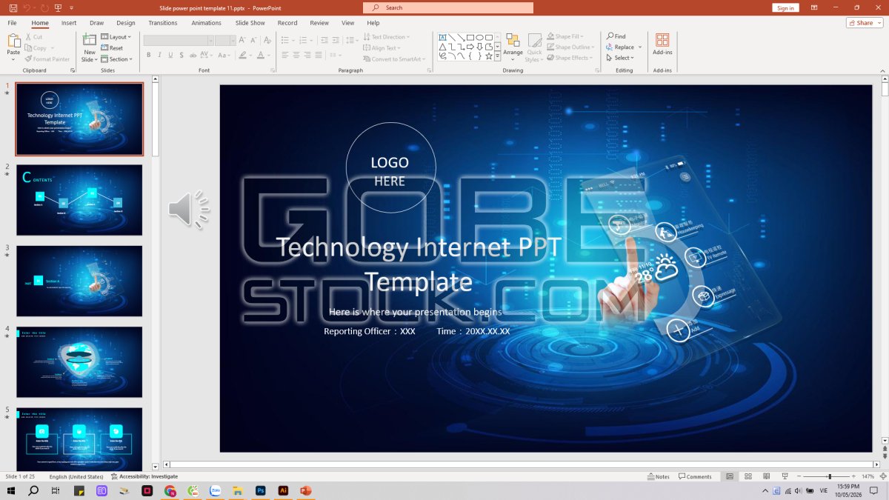Open the File menu
889x500 pixels.
point(13,23)
